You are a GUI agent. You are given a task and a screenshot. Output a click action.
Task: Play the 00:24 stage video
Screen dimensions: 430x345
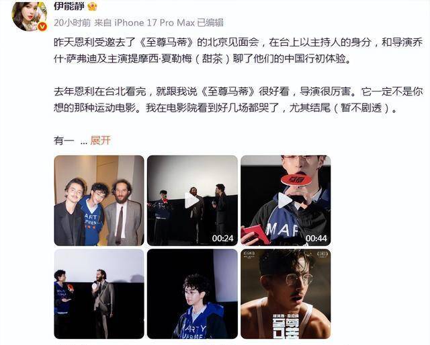coord(192,200)
